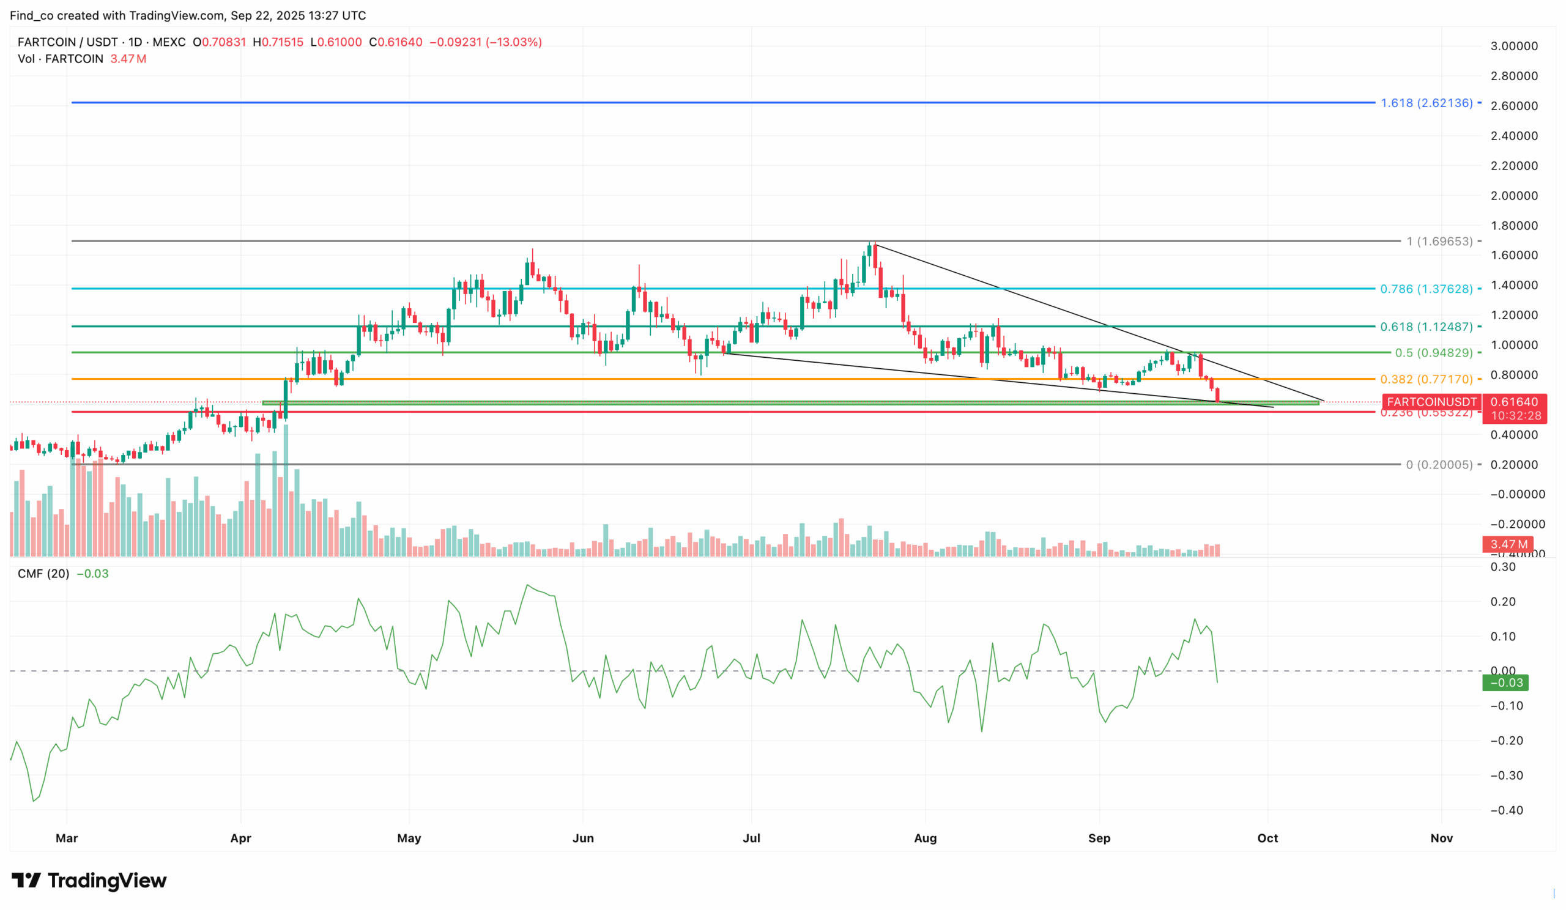Click the 0 (0.20005) Fib level label

pyautogui.click(x=1439, y=465)
